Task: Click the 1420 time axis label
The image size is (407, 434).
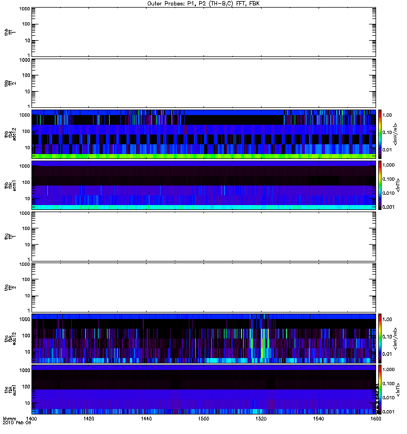Action: click(x=88, y=418)
